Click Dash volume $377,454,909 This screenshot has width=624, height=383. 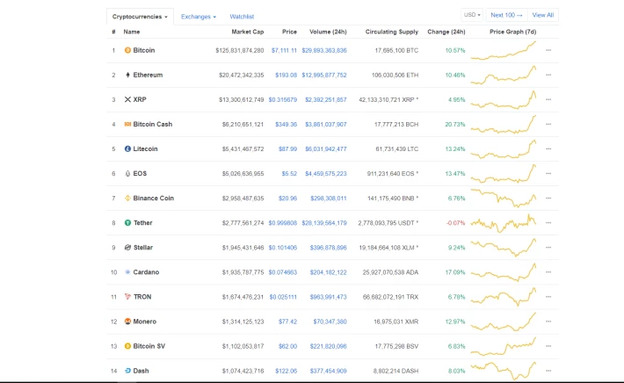pos(328,371)
